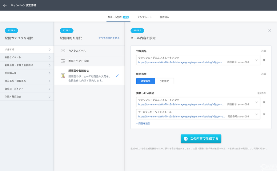The height and width of the screenshot is (171, 277).
Task: Select 通常販売 sales type
Action: tap(146, 81)
